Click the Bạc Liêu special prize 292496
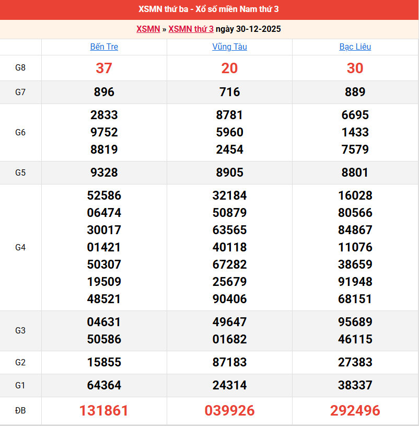 click(355, 411)
